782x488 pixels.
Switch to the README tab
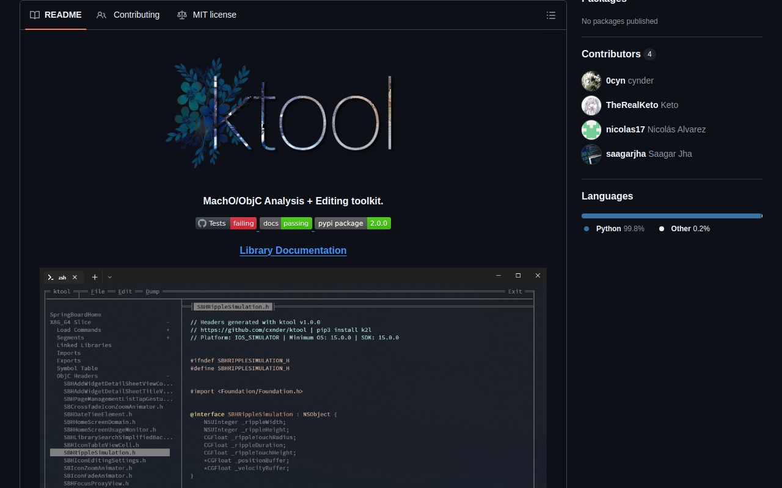pyautogui.click(x=56, y=15)
